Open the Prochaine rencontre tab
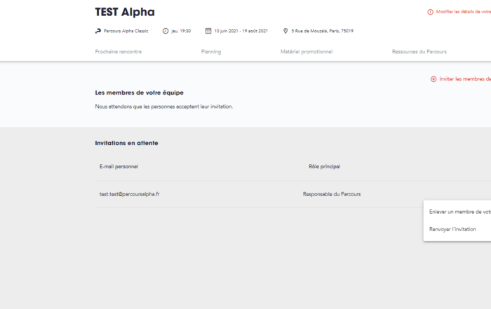 [x=119, y=52]
